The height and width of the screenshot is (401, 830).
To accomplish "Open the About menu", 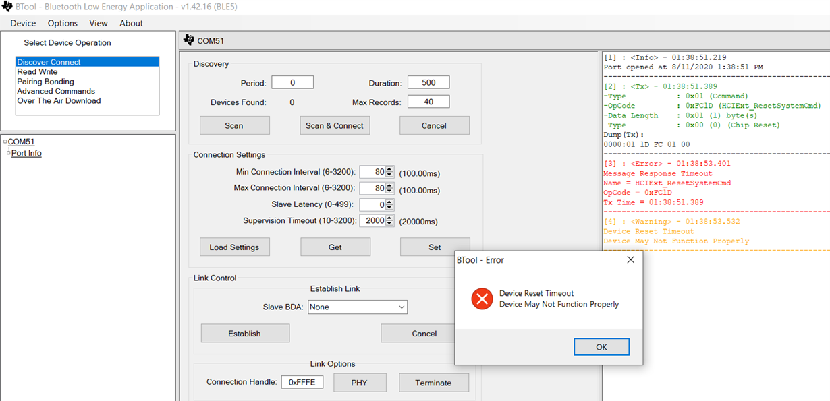I will tap(131, 23).
